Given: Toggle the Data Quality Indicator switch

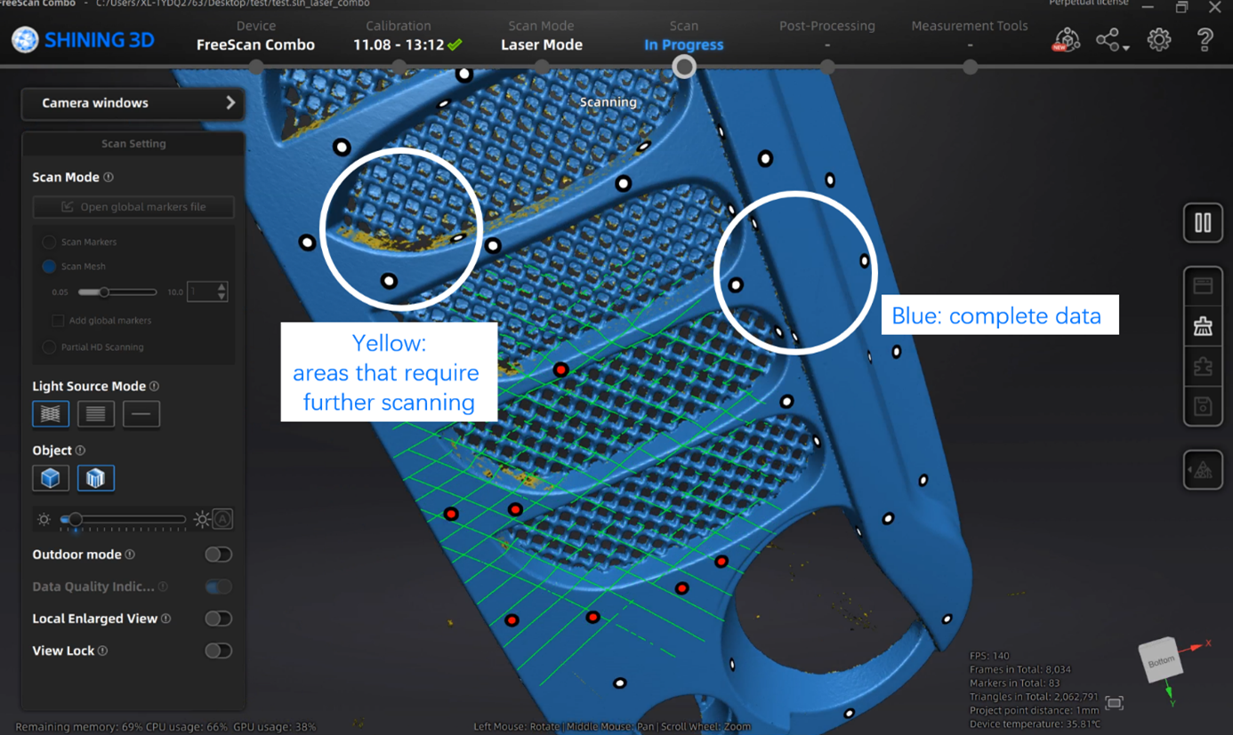Looking at the screenshot, I should click(218, 587).
